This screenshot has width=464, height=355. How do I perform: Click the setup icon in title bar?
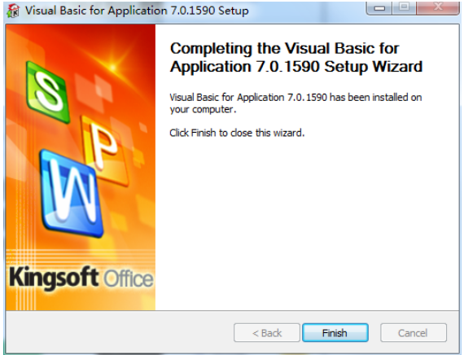click(x=13, y=11)
